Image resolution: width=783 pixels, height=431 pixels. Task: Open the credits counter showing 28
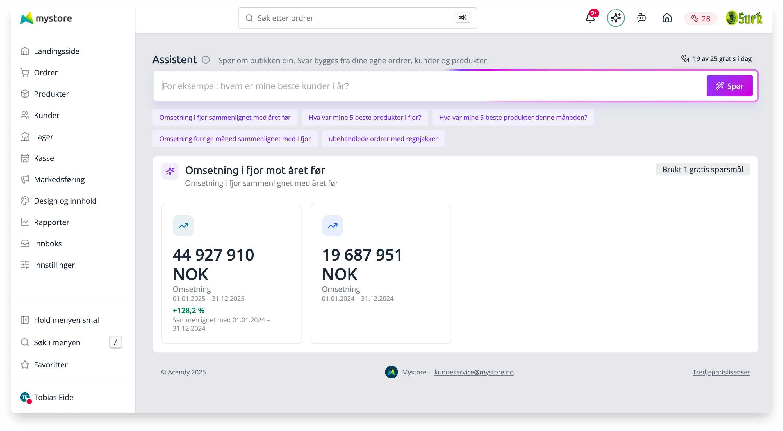701,19
